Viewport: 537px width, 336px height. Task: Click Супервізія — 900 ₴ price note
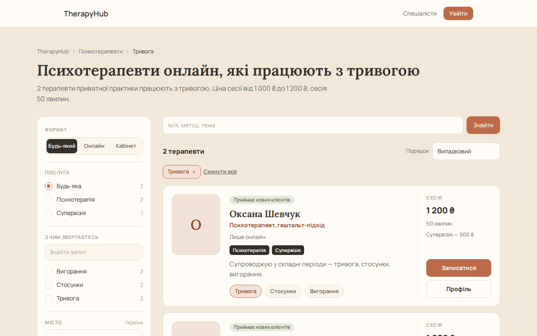coord(450,235)
